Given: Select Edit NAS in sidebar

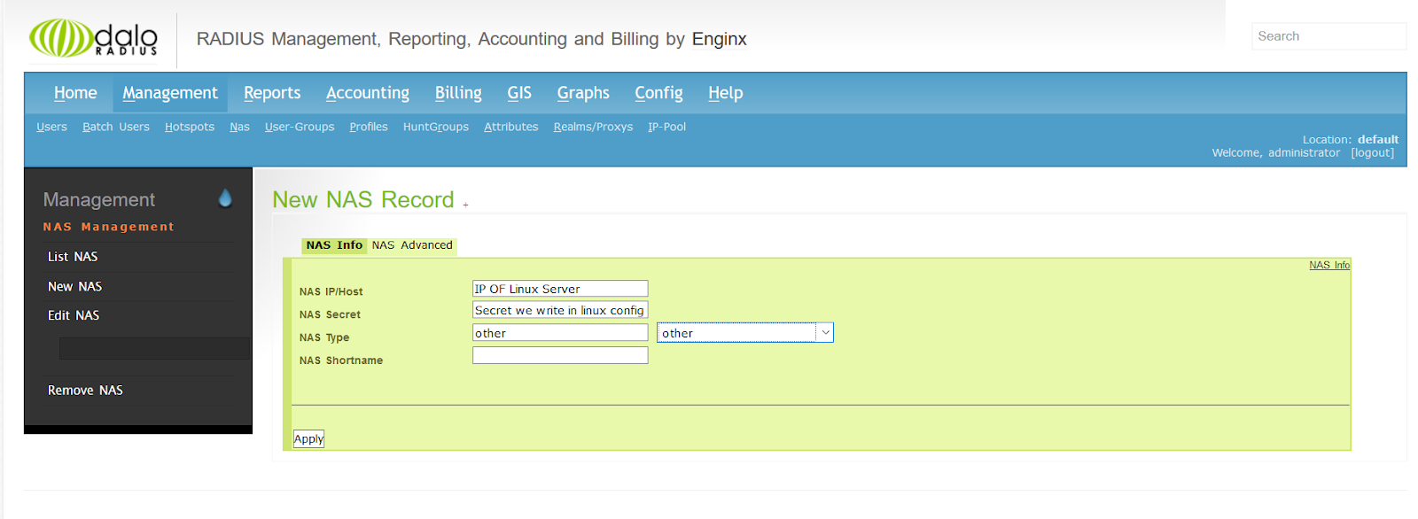Looking at the screenshot, I should pos(74,315).
